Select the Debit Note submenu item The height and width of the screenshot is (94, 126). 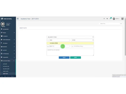[5, 74]
